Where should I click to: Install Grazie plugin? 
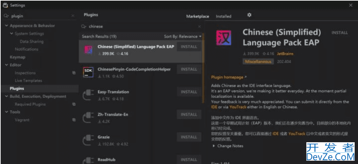189,137
